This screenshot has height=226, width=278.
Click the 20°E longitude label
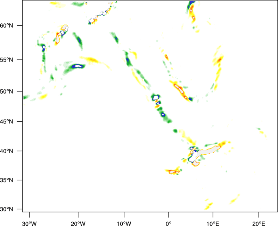pyautogui.click(x=259, y=224)
